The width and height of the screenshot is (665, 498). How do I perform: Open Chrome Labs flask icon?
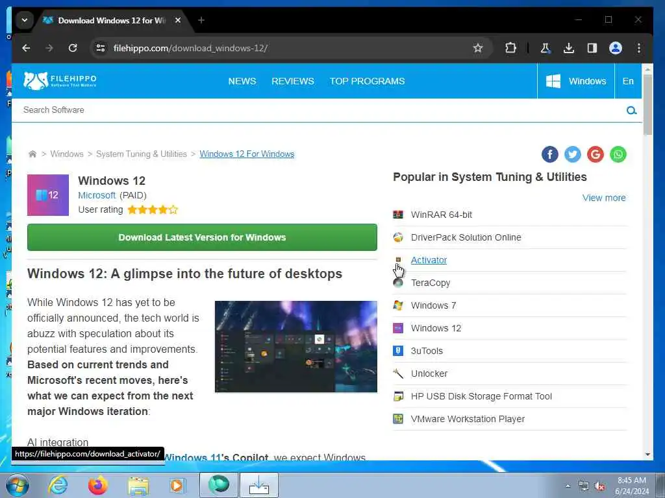[546, 48]
